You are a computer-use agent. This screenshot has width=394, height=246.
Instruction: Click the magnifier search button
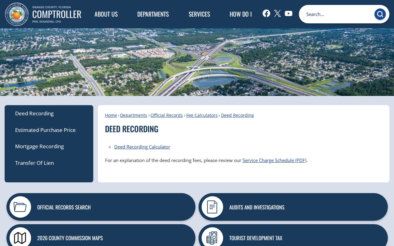(x=380, y=14)
